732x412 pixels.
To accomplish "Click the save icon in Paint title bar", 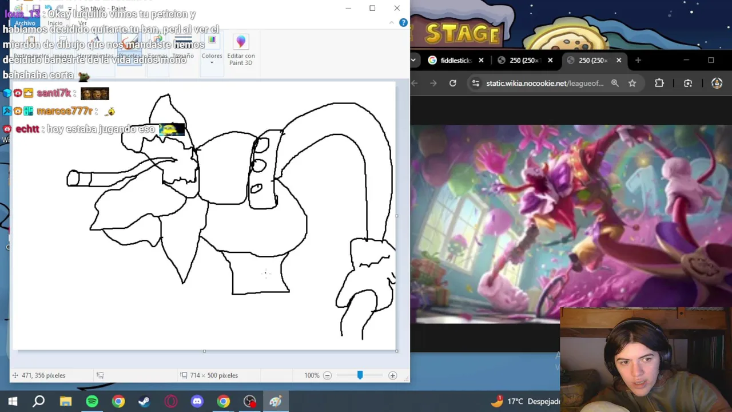I will pos(36,9).
